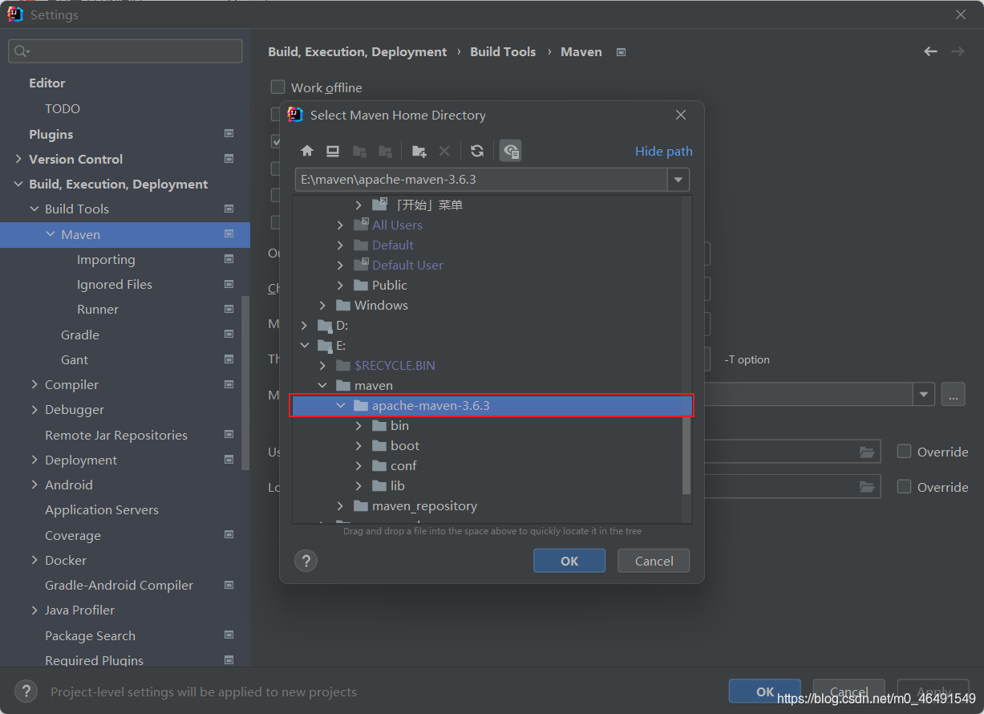Select TODO under Editor
The image size is (984, 714).
63,108
